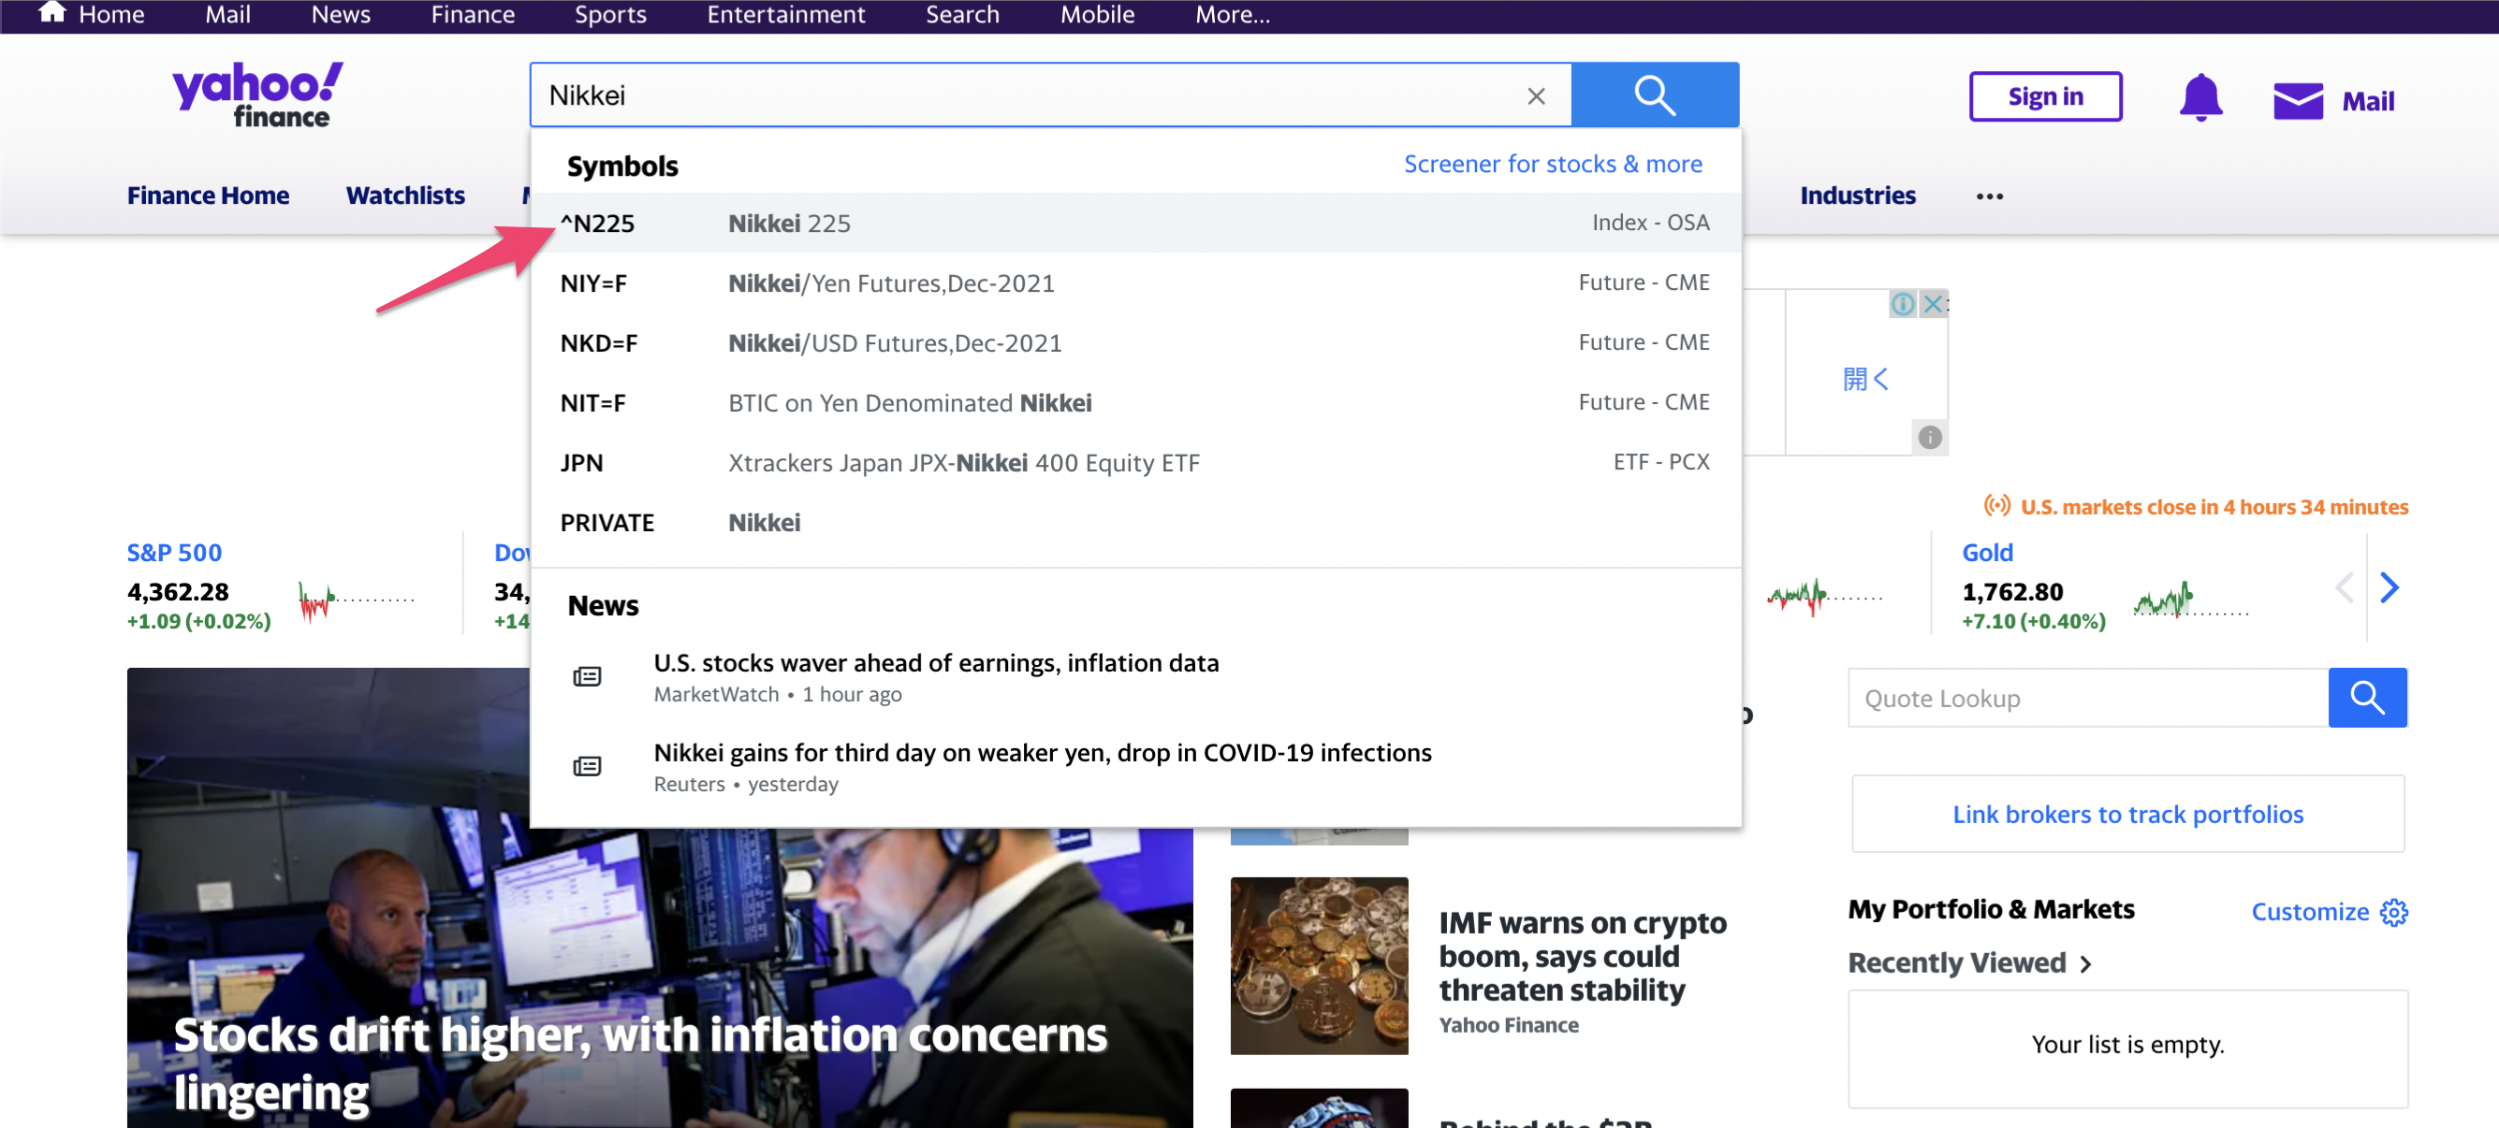Open Screener for stocks & more link
Image resolution: width=2499 pixels, height=1128 pixels.
tap(1552, 164)
